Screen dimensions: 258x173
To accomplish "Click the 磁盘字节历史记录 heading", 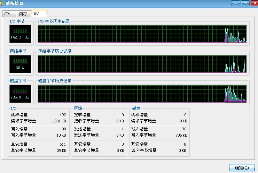I will click(x=55, y=81).
